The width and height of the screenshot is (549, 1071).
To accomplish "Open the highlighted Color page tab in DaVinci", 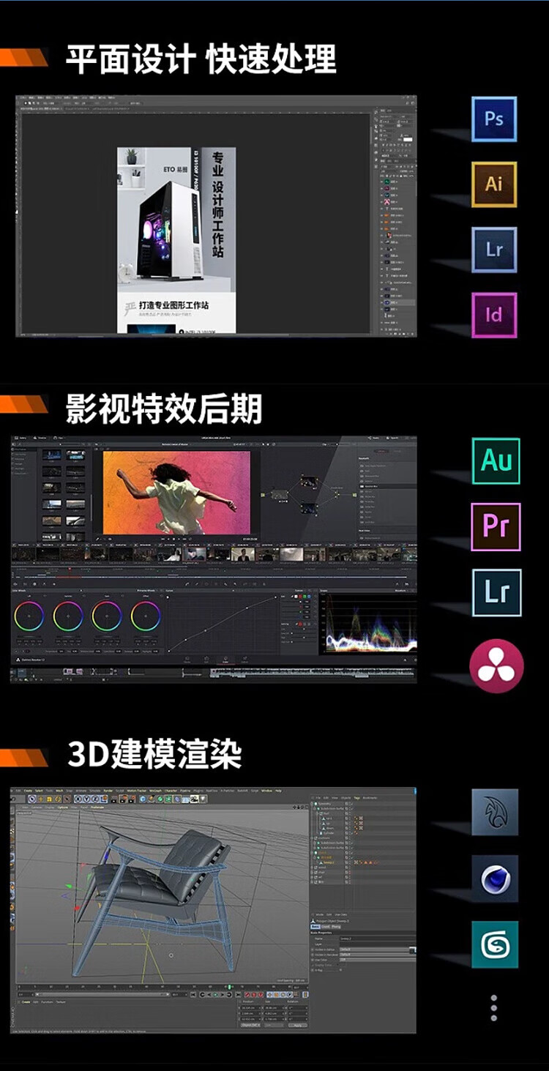I will click(225, 660).
